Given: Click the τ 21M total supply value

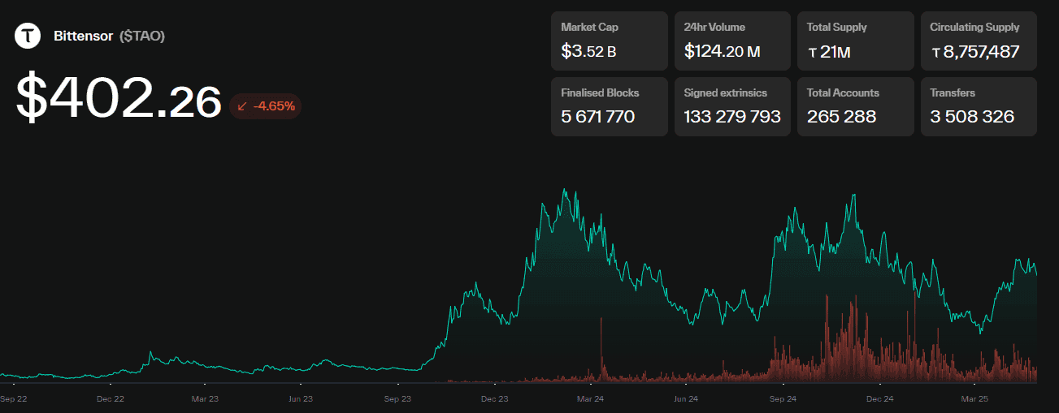Looking at the screenshot, I should [x=829, y=53].
